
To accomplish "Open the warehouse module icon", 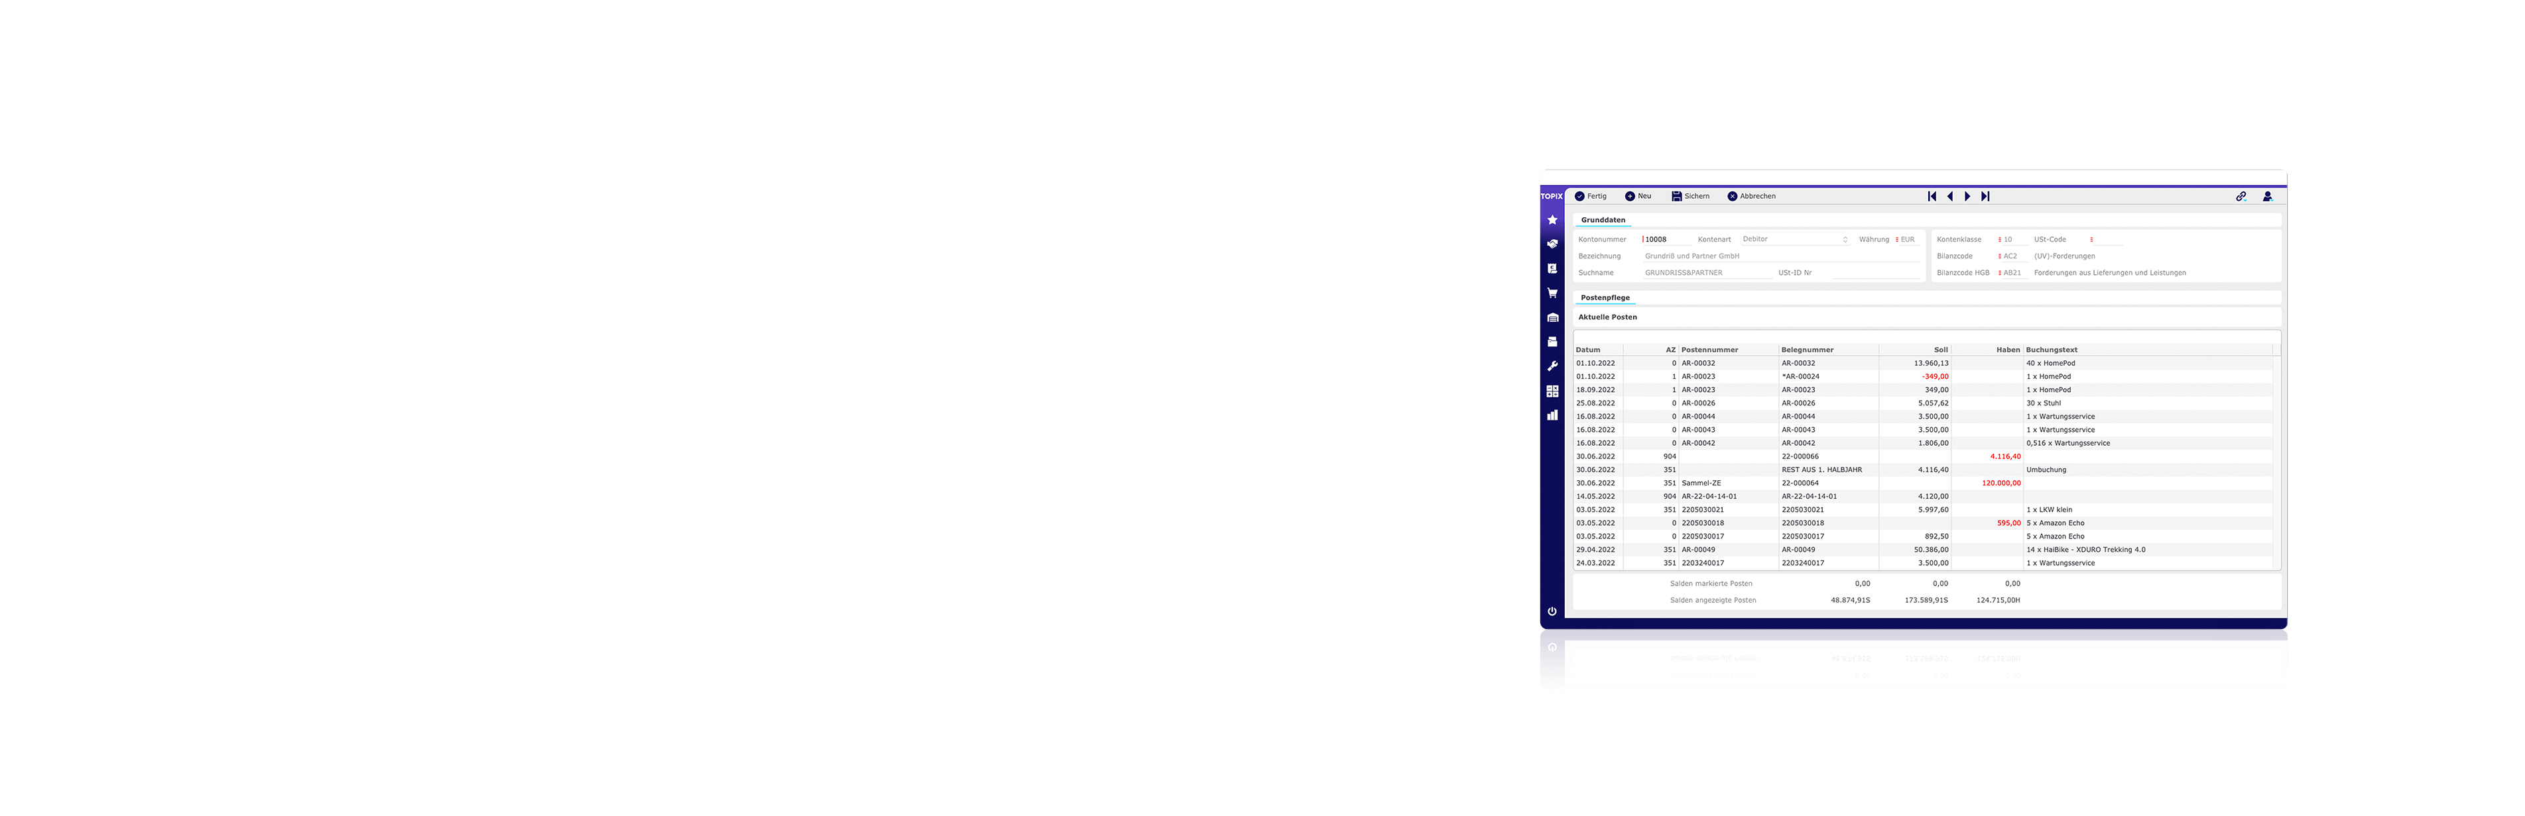I will point(1552,317).
